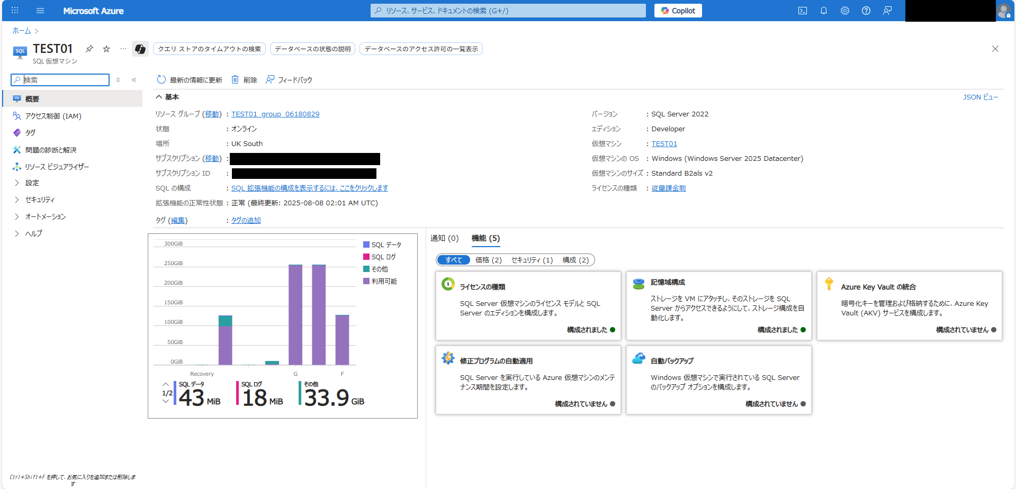Pin TEST01 to dashboard
Viewport: 1016px width, 489px height.
tap(89, 49)
